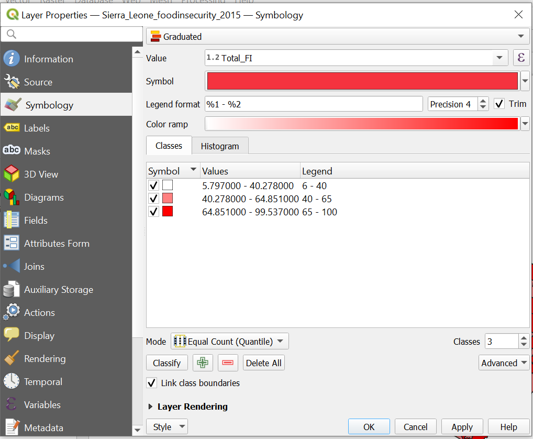The height and width of the screenshot is (439, 533).
Task: Switch to the Histogram tab
Action: click(219, 146)
